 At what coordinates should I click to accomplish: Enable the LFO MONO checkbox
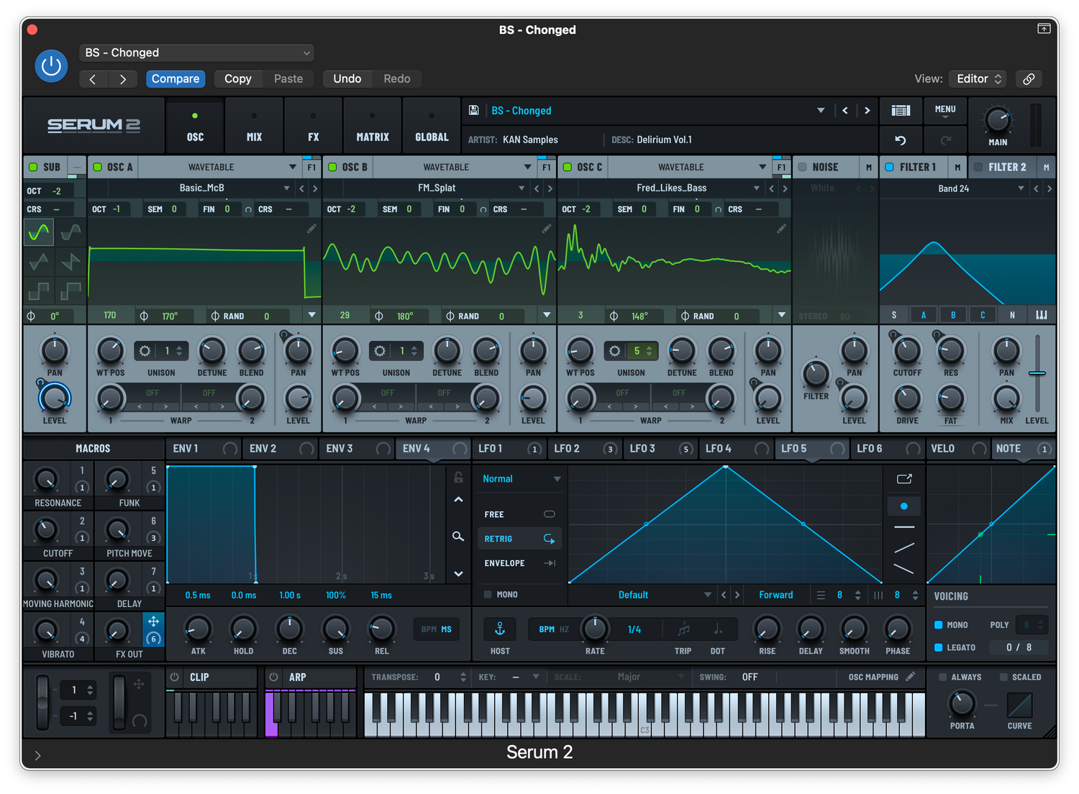pos(488,595)
